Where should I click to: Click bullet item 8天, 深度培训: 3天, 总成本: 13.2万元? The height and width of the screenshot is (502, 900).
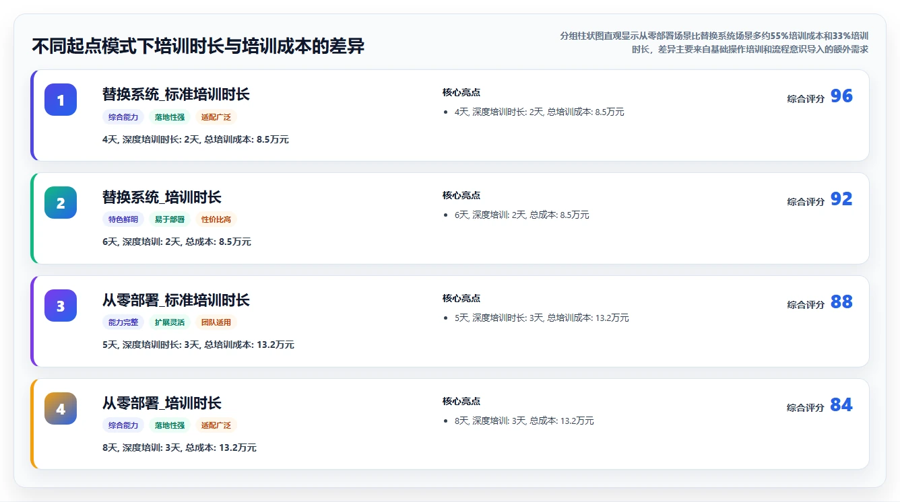(x=524, y=421)
